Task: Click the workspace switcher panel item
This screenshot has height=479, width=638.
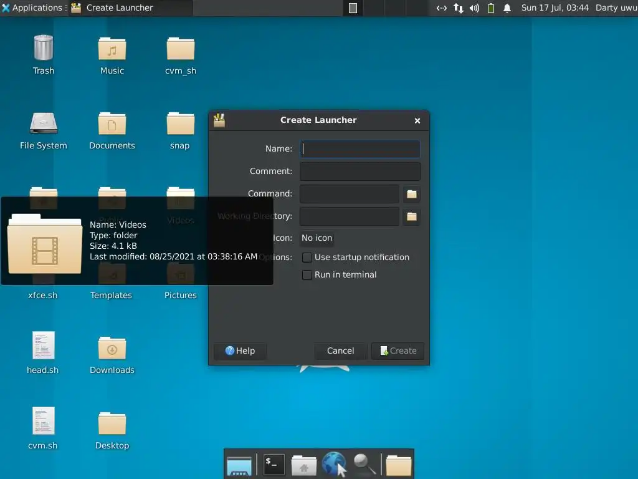Action: coord(353,7)
